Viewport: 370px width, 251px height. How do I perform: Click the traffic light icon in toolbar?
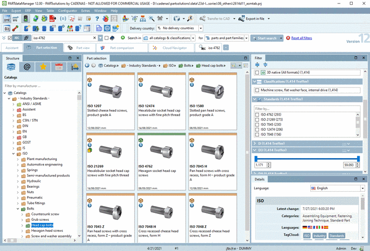(26, 18)
